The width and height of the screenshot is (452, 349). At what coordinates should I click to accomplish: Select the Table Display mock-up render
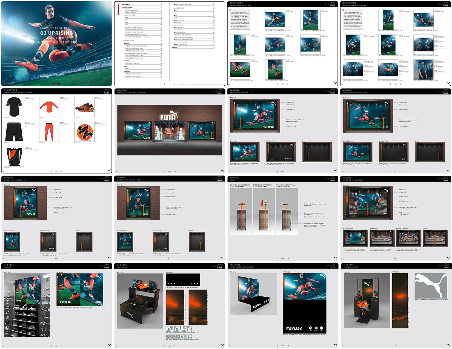(x=140, y=301)
